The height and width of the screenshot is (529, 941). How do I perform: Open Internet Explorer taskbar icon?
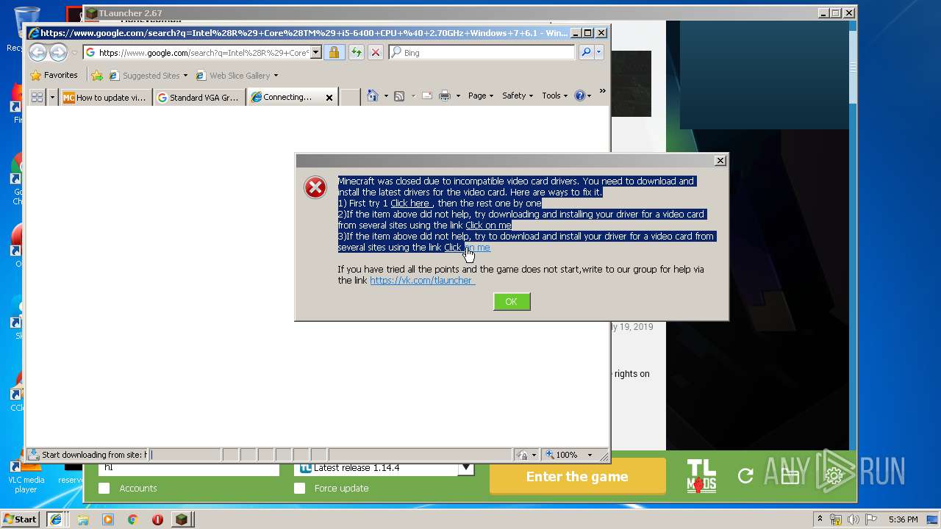click(x=55, y=519)
